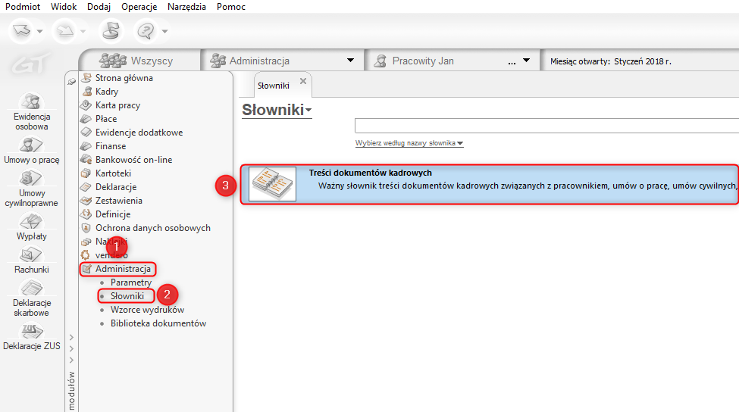Viewport: 739px width, 412px height.
Task: Expand the back arrow history dropdown
Action: pyautogui.click(x=39, y=32)
